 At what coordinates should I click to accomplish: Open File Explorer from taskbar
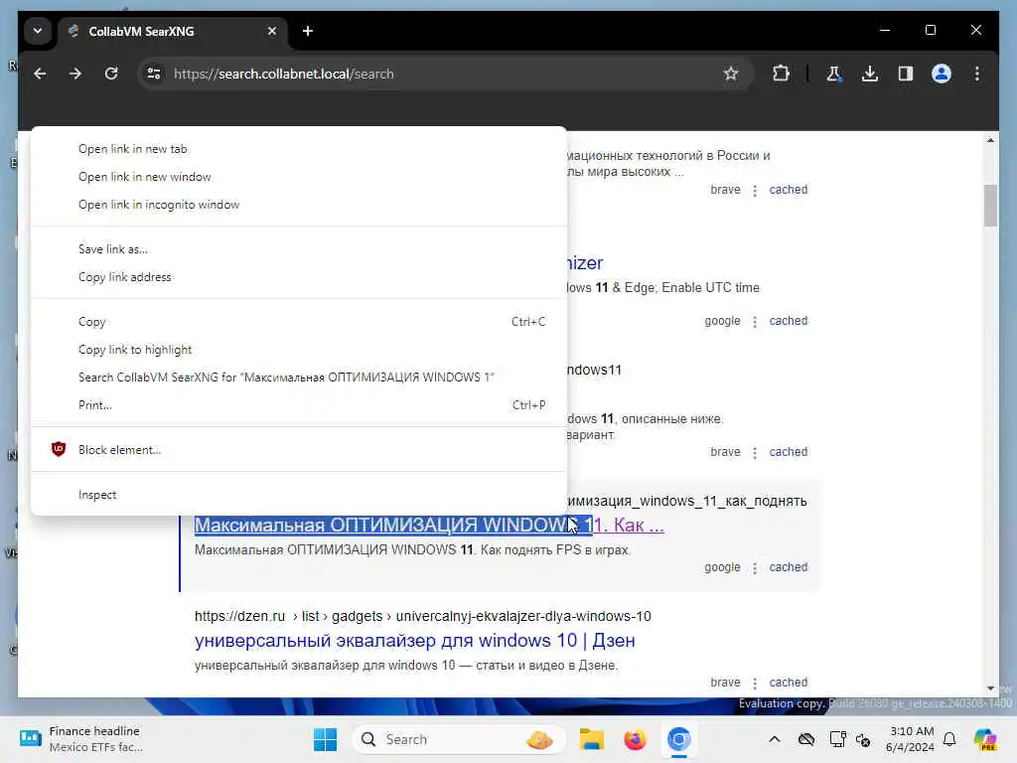click(x=592, y=739)
